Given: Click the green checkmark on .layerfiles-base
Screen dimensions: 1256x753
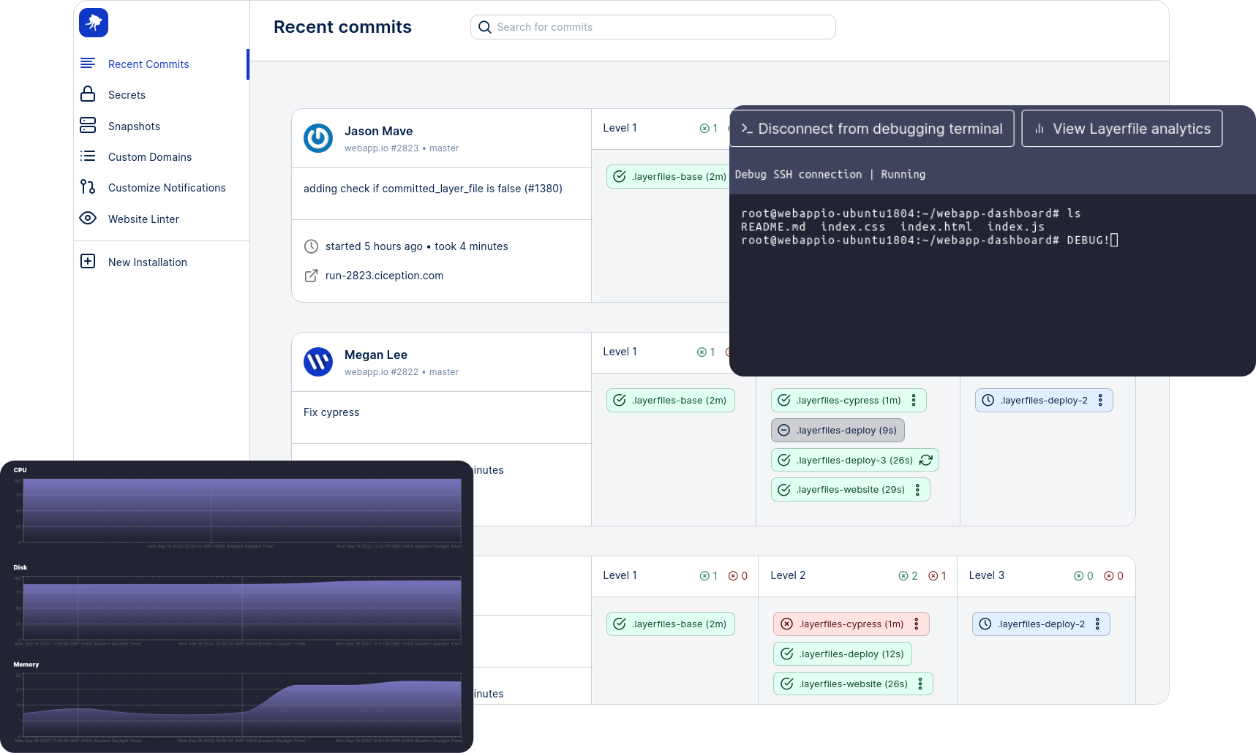Looking at the screenshot, I should click(x=620, y=176).
